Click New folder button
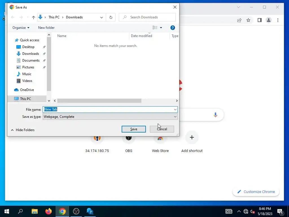This screenshot has height=217, width=289. pos(46,28)
